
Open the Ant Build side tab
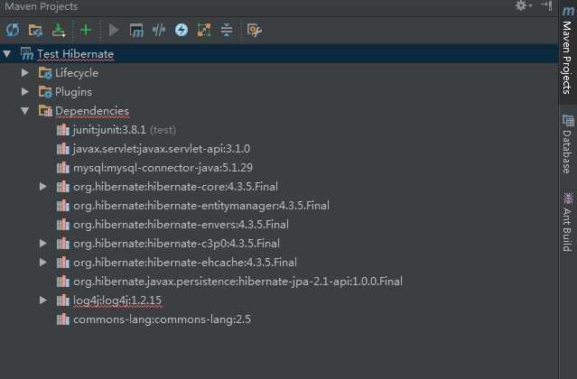568,221
